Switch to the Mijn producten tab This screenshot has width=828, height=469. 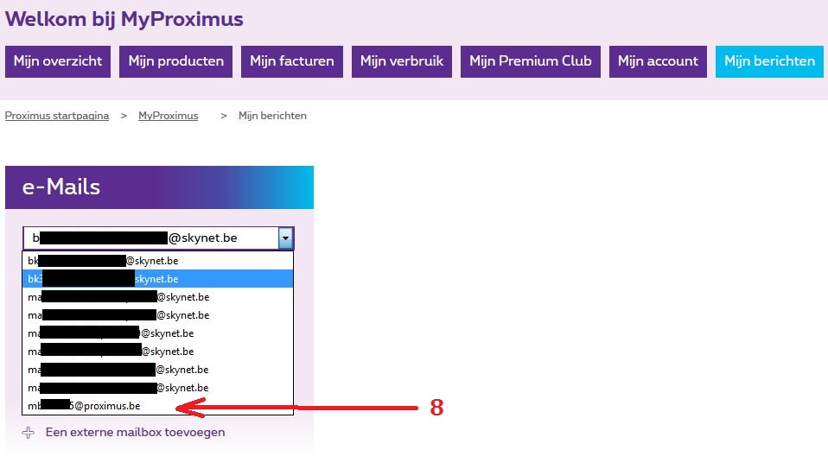176,61
